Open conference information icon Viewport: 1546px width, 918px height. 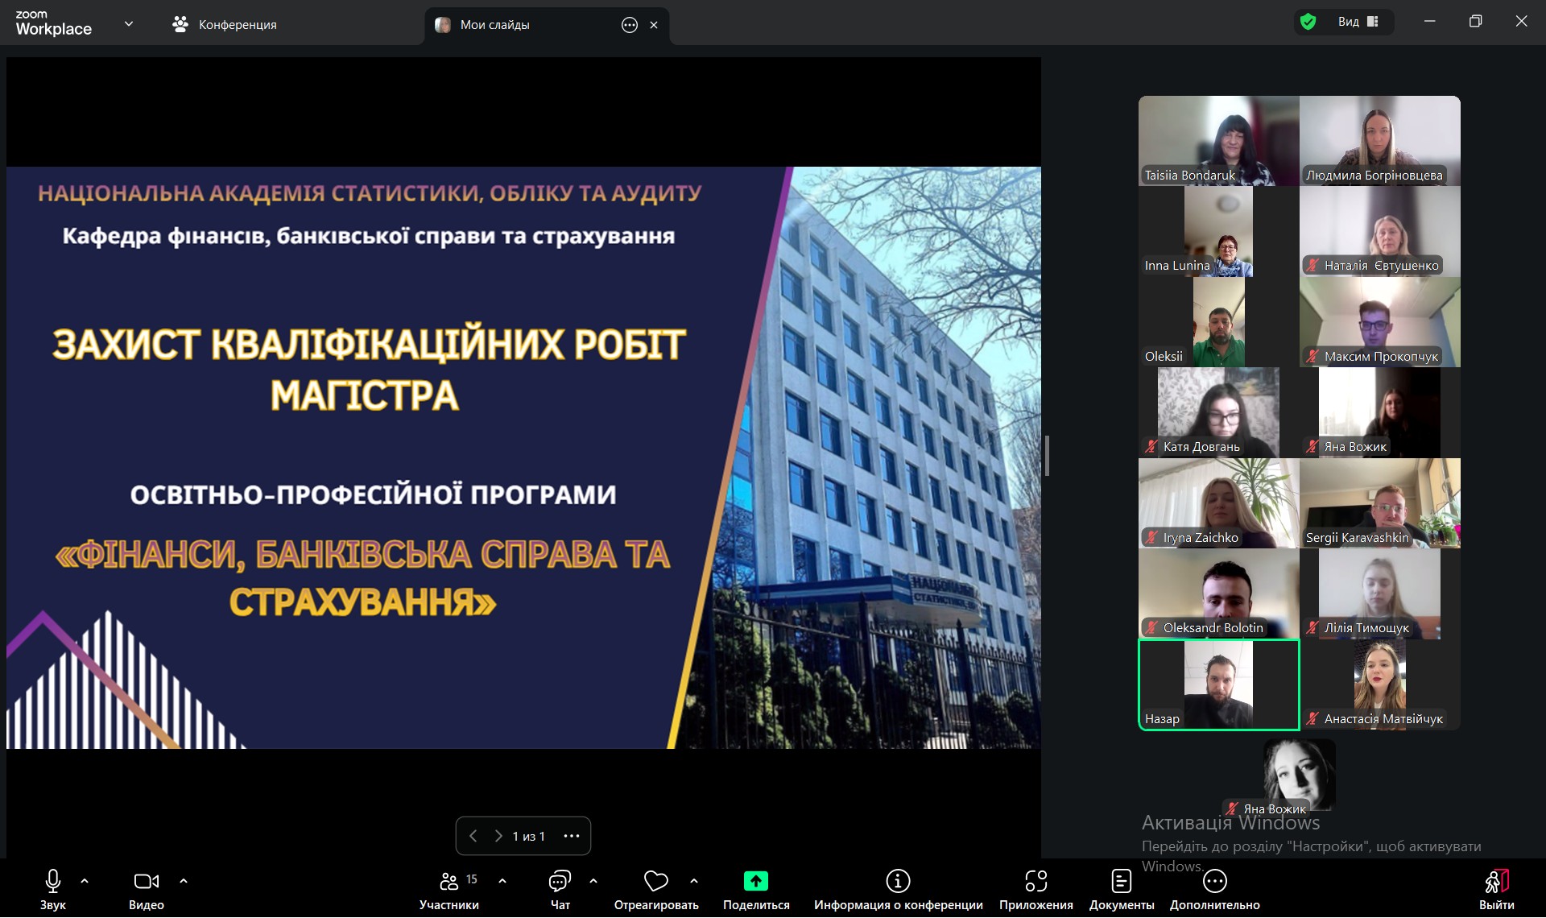[x=898, y=881]
